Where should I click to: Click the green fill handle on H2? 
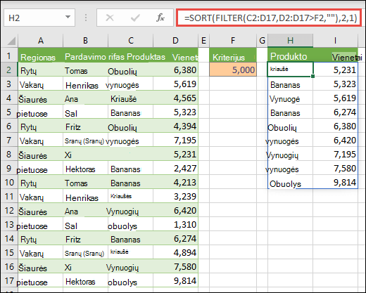coord(313,77)
